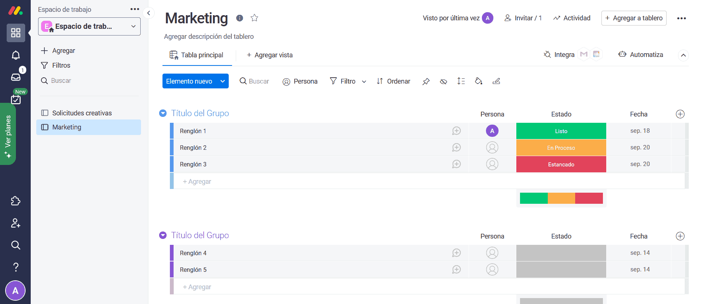Open the monday.com logo home
The width and height of the screenshot is (701, 304).
[x=15, y=11]
